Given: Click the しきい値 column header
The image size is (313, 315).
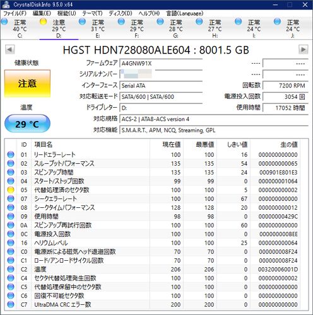Looking at the screenshot, I should coord(233,144).
